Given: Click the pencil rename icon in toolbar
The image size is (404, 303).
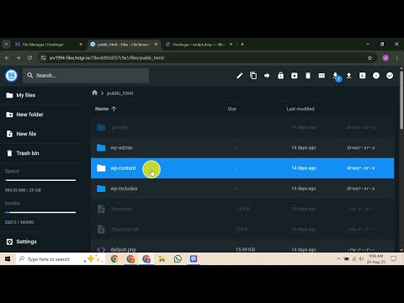Looking at the screenshot, I should point(240,76).
